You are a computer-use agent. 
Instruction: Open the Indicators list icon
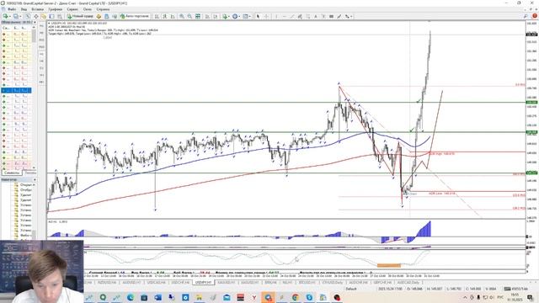click(x=225, y=16)
